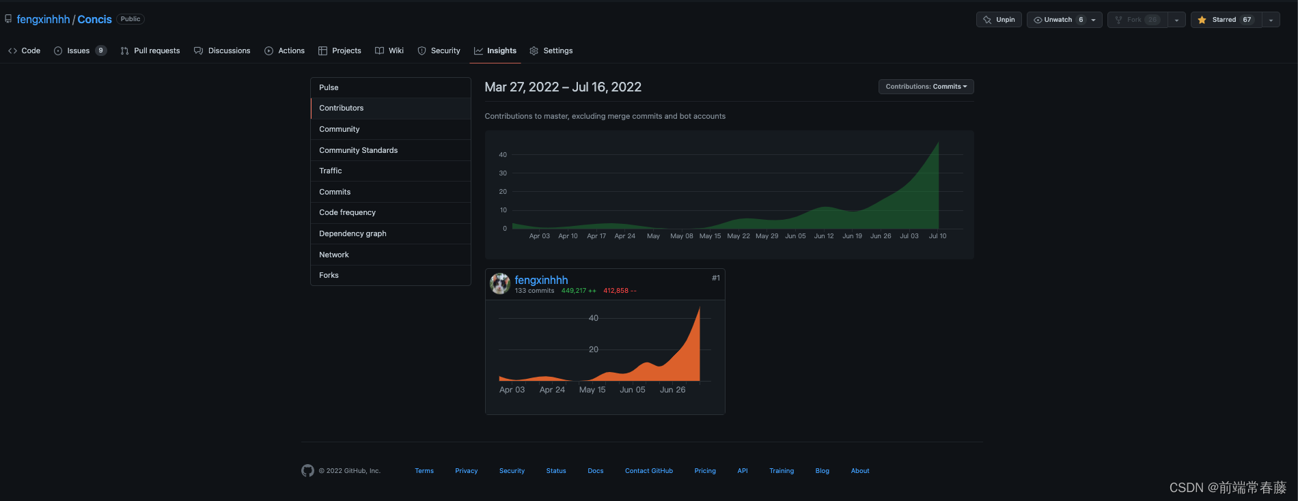Open the Discussions tab
This screenshot has width=1298, height=501.
pyautogui.click(x=222, y=51)
